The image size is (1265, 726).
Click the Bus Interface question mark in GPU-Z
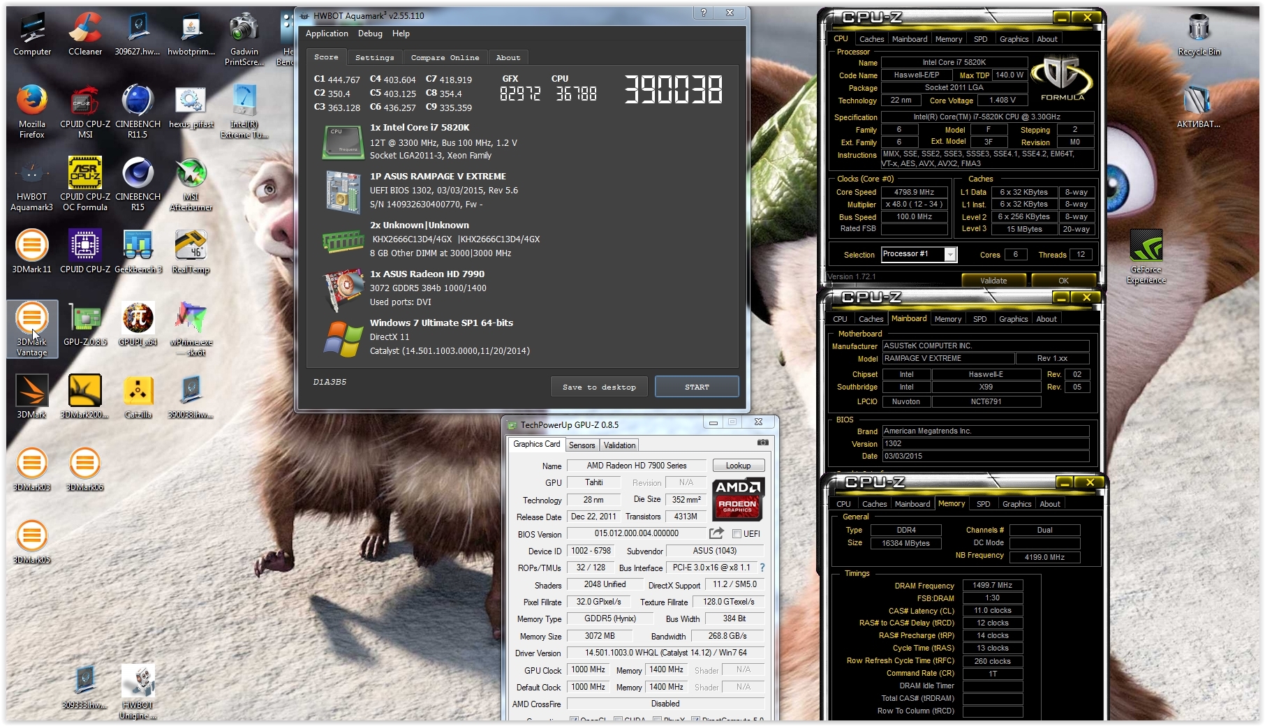(762, 568)
